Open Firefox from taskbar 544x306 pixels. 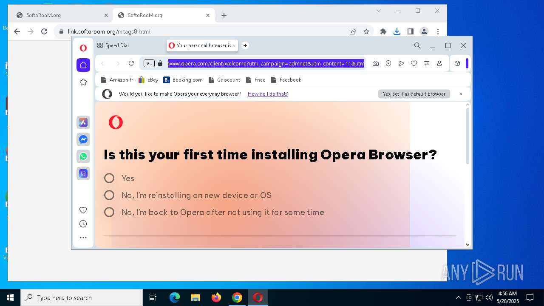(216, 297)
